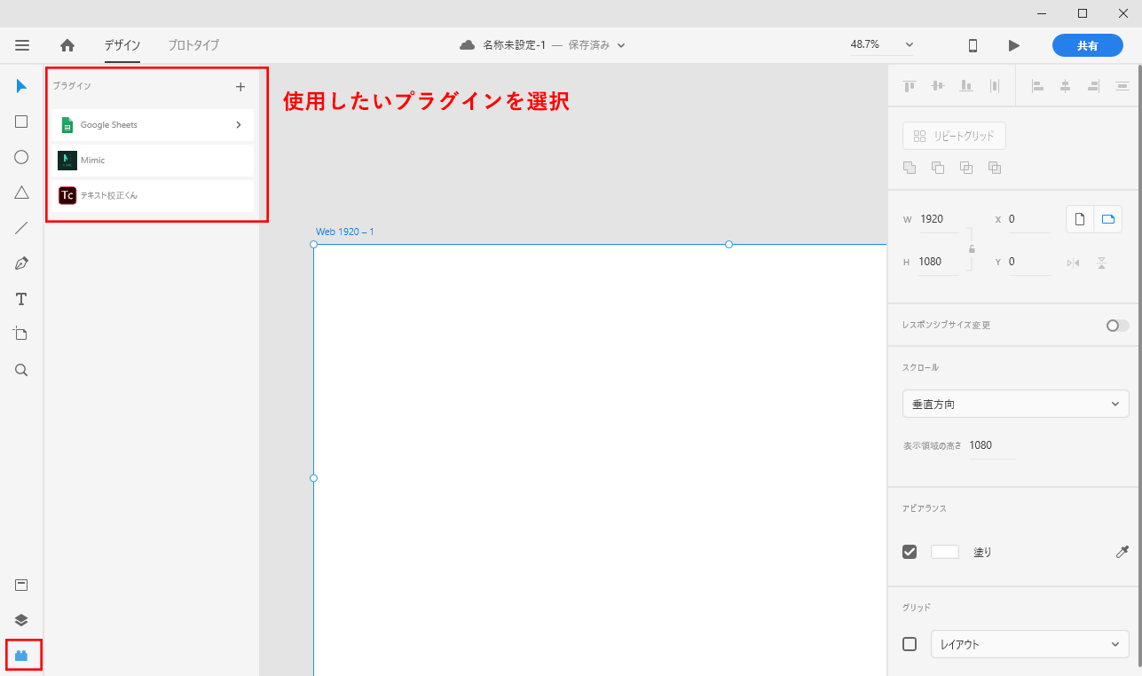The height and width of the screenshot is (676, 1142).
Task: Click the 共有 share button
Action: [1088, 45]
